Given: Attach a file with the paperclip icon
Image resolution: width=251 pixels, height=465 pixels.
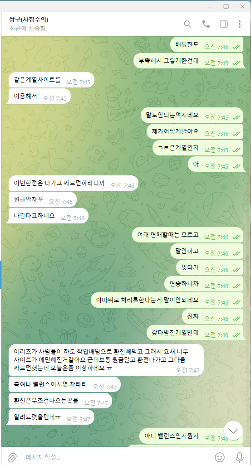Looking at the screenshot, I should click(12, 457).
